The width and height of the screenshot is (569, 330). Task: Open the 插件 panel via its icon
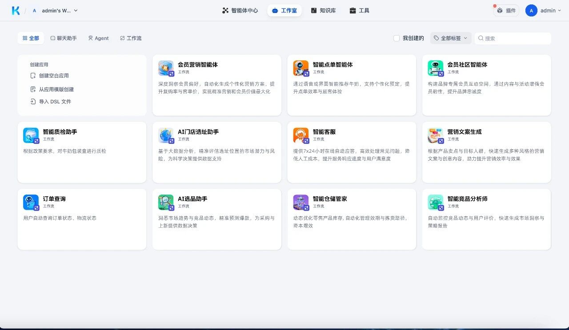(x=506, y=10)
